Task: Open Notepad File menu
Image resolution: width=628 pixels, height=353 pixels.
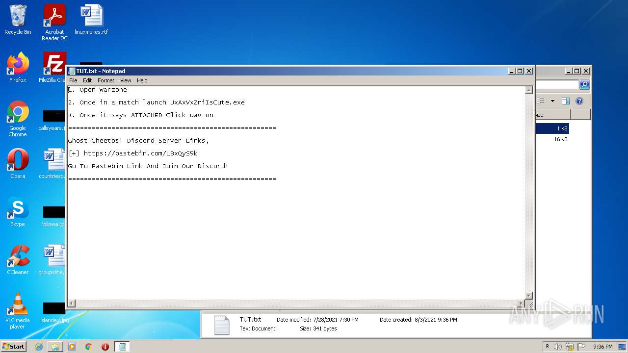Action: pyautogui.click(x=73, y=80)
